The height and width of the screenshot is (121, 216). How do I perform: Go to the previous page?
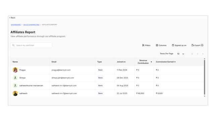coord(198,54)
